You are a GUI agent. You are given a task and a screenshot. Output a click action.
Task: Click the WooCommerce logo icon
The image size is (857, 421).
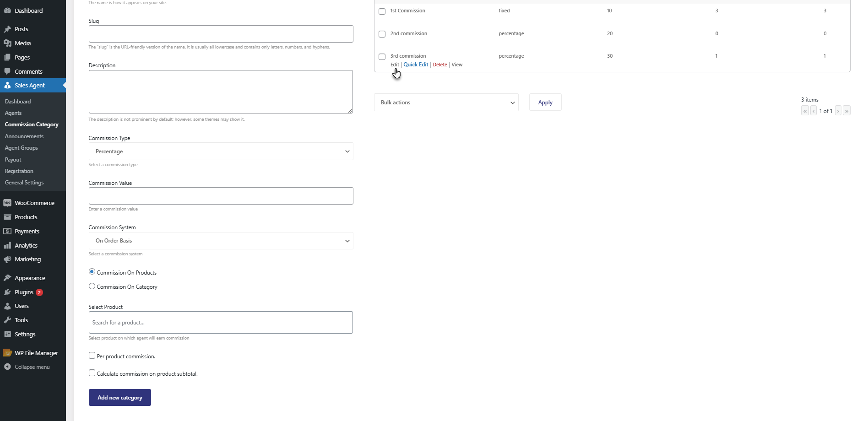[x=7, y=203]
